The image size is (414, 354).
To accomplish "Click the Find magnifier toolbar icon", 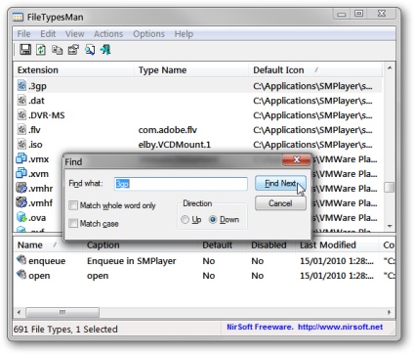I will (90, 50).
